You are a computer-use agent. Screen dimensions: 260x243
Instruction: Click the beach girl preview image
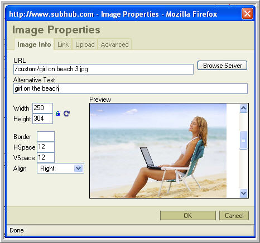click(158, 151)
